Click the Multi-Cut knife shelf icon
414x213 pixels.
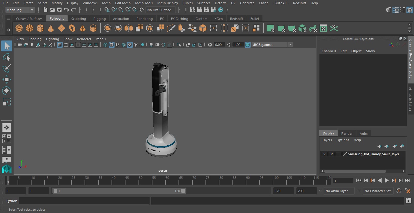click(x=171, y=28)
